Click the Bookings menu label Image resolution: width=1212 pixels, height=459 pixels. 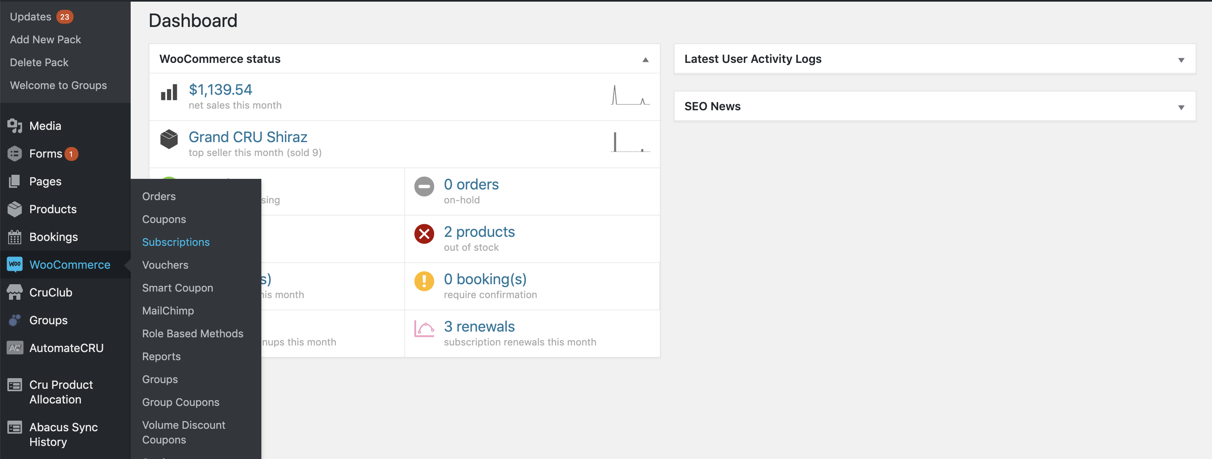[53, 237]
